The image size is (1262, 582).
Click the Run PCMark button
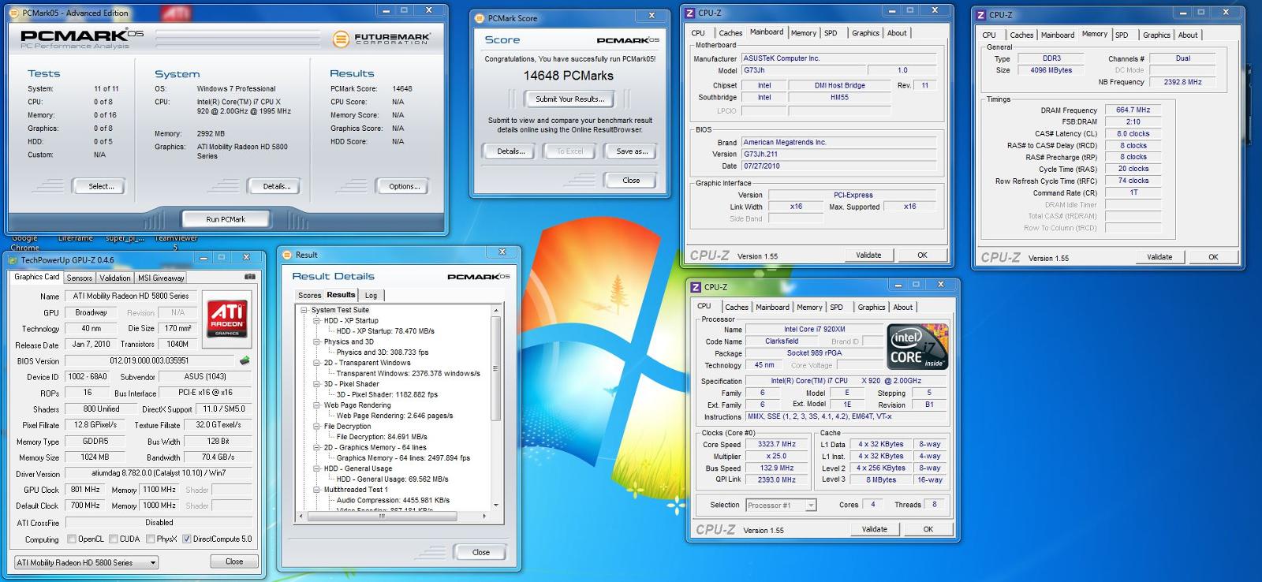pyautogui.click(x=226, y=219)
